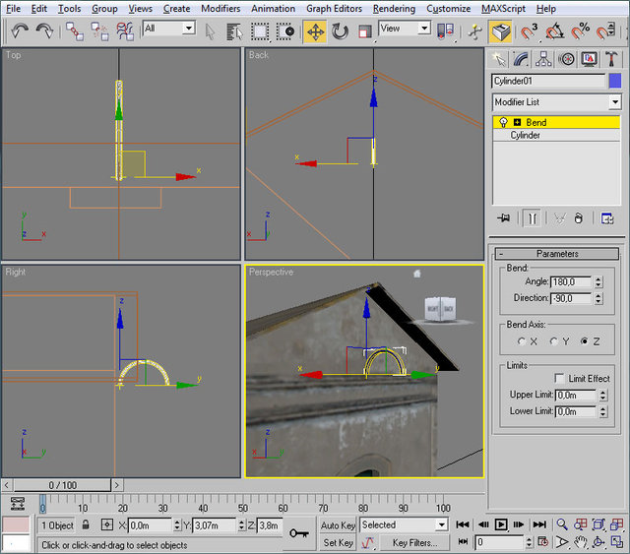Click the Key Filters button
Screen dimensions: 630x554
[414, 542]
